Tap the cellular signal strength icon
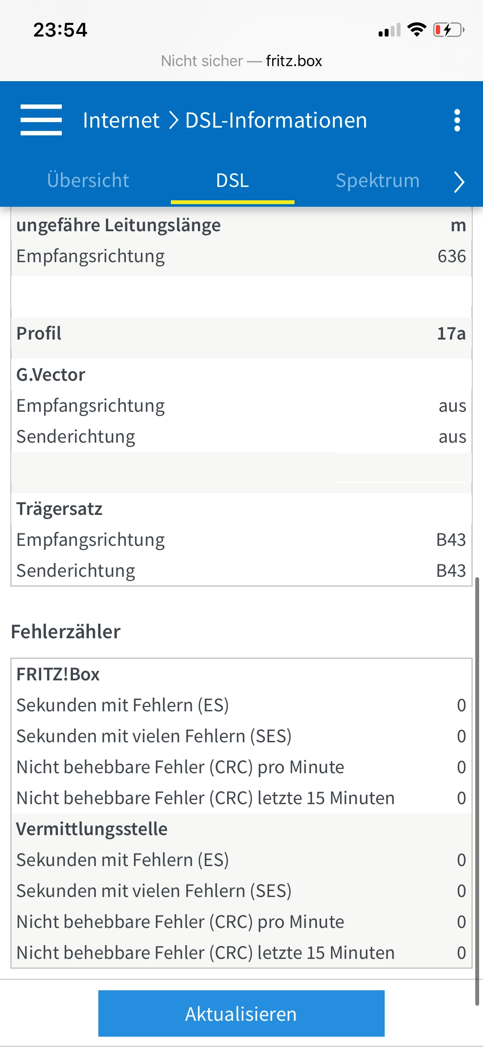Screen dimensions: 483x1047 (x=389, y=30)
